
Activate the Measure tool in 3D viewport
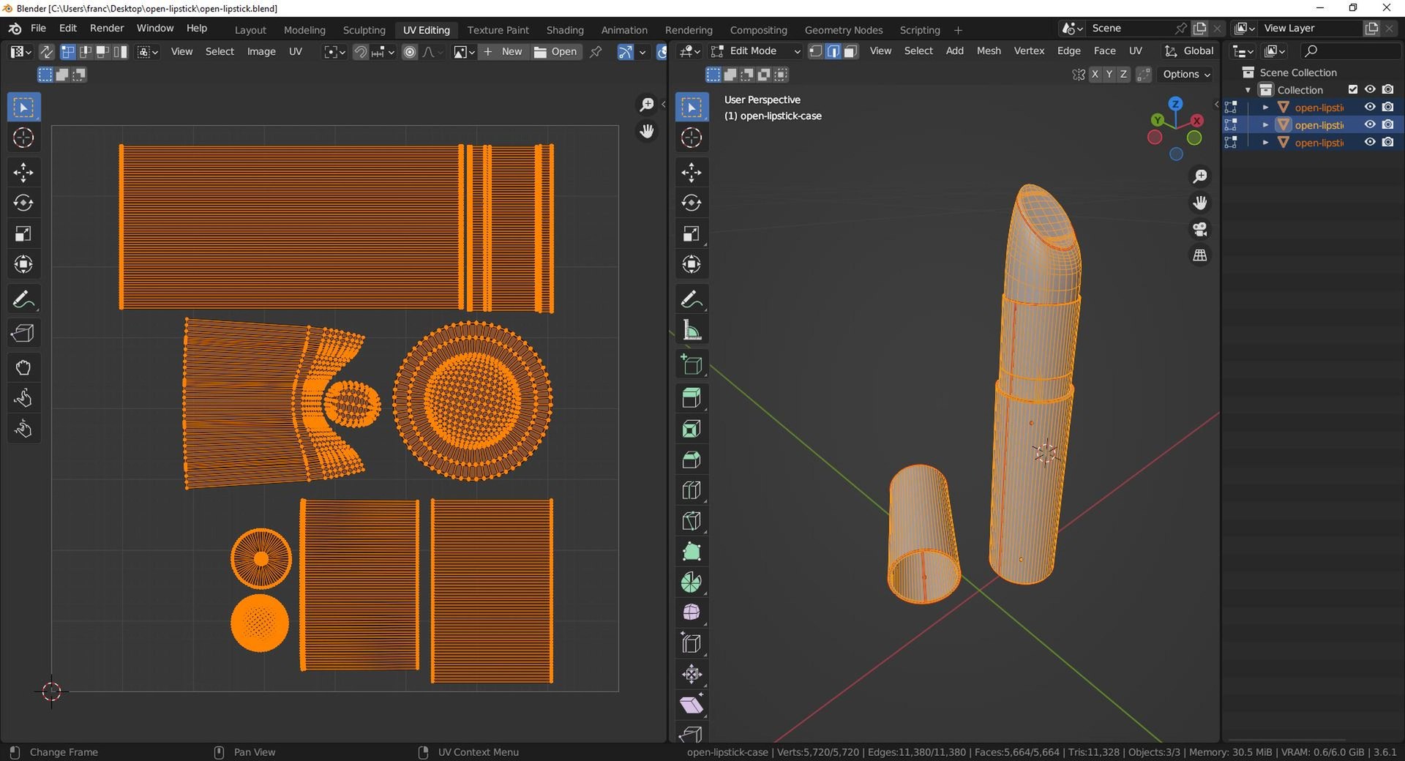[x=691, y=330]
